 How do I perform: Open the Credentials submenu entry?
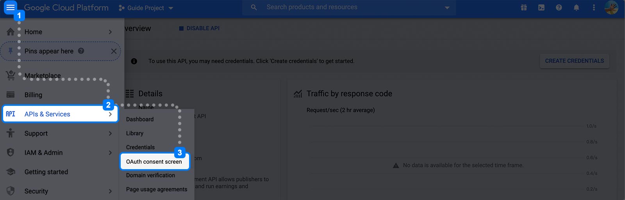pos(141,147)
